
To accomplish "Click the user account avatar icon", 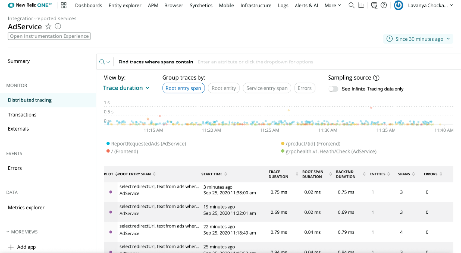I will pos(398,5).
